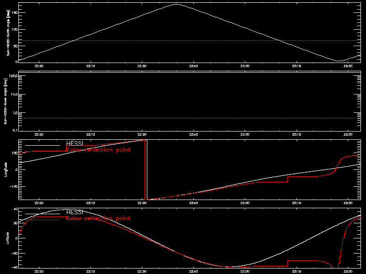Click 22:45 tick under the Longitude plot

pos(193,203)
